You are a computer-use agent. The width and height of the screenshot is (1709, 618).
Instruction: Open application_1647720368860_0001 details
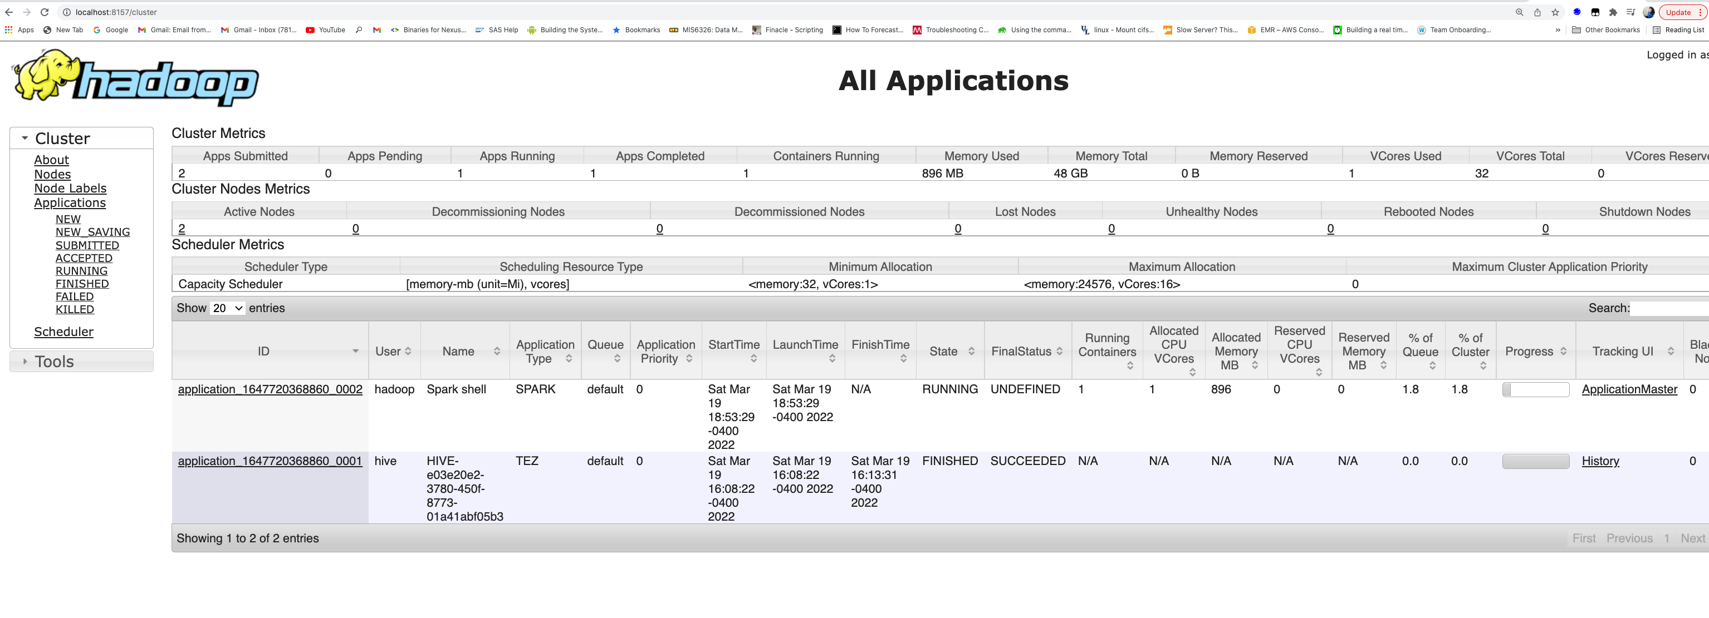click(x=270, y=461)
